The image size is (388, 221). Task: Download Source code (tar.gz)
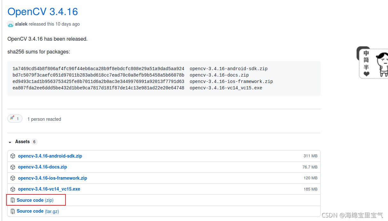click(x=38, y=211)
